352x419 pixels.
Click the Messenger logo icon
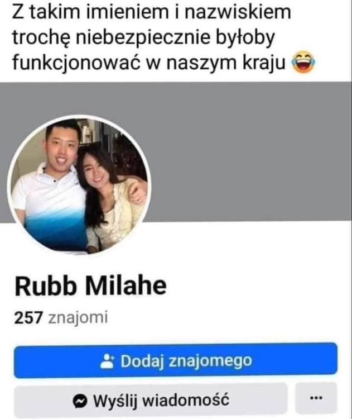[80, 401]
